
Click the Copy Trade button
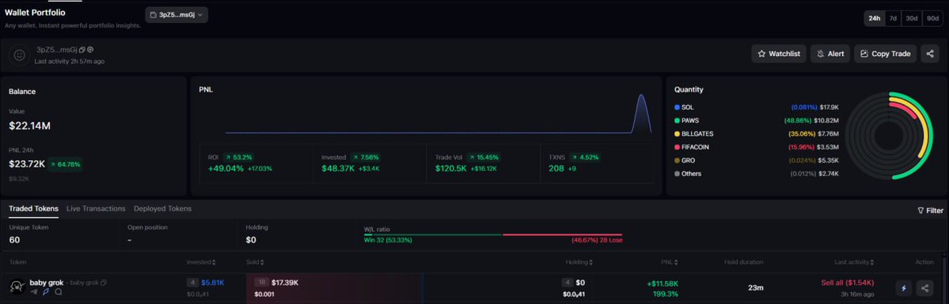(886, 54)
